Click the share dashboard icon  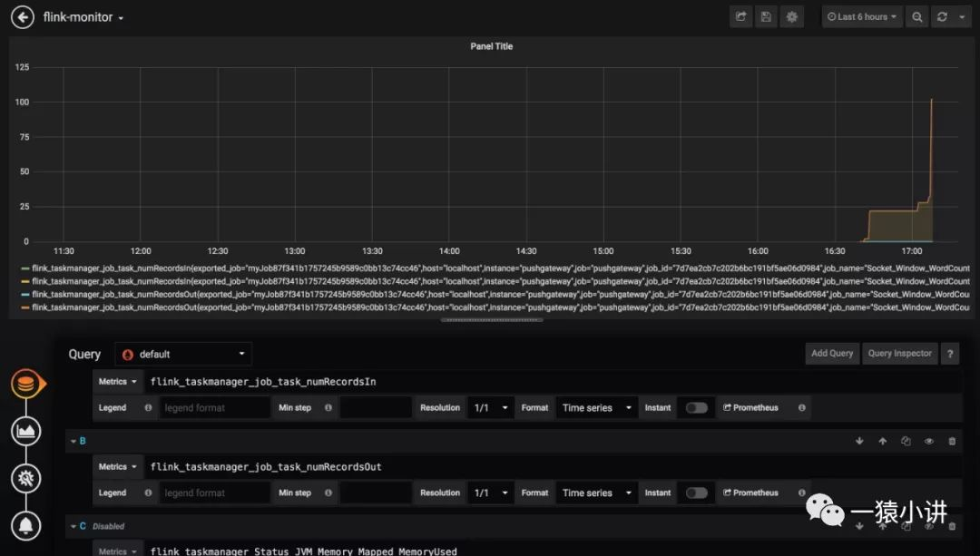[741, 17]
